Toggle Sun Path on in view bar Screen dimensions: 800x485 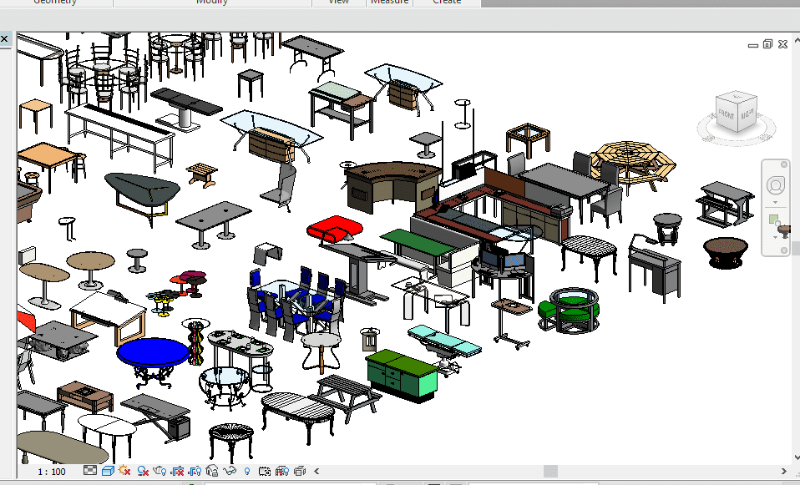[124, 472]
